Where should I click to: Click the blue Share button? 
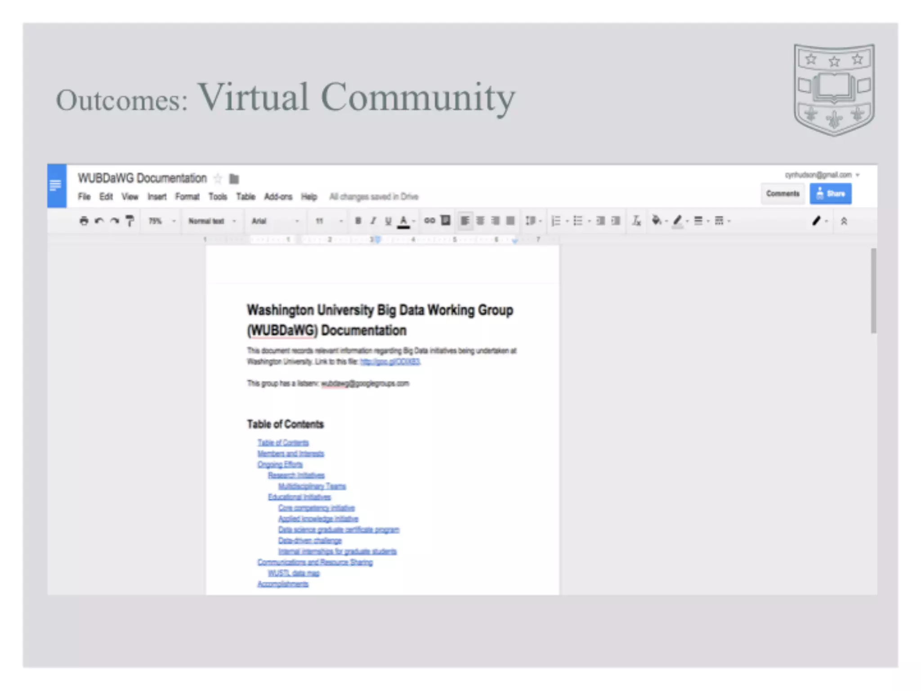tap(830, 193)
